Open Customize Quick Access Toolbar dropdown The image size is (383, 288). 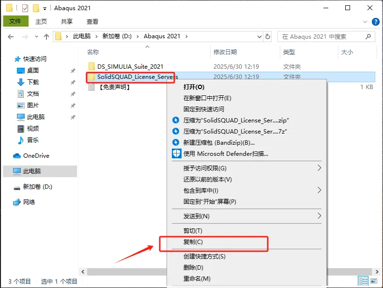coord(45,9)
